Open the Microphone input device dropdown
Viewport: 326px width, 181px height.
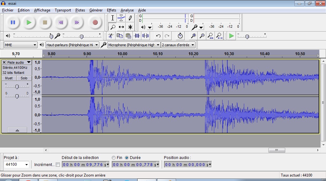click(x=134, y=45)
